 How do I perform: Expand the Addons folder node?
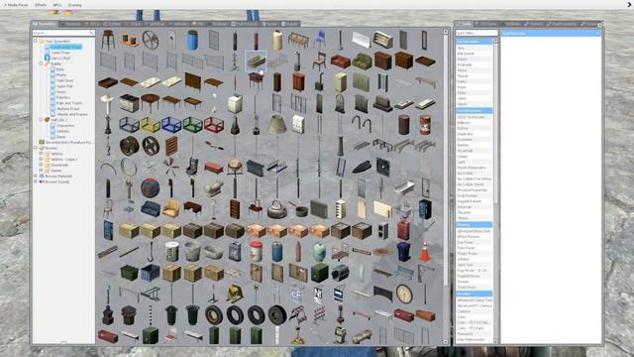point(41,154)
